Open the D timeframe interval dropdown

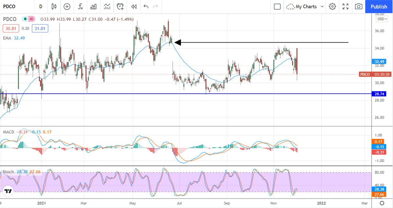(x=41, y=7)
